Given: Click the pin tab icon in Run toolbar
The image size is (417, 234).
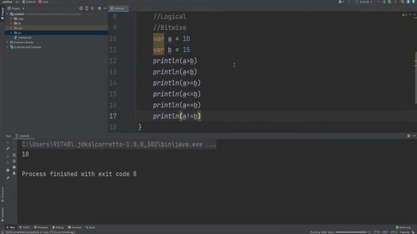Looking at the screenshot, I should [x=8, y=178].
